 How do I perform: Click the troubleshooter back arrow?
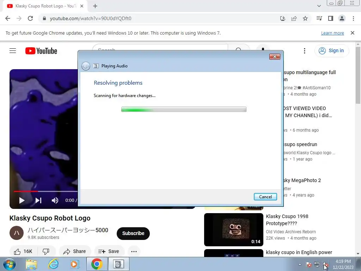click(86, 66)
